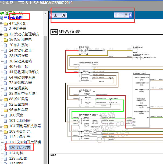
Task: Click the folder icon of 104 雨刮器和洗涤器
Action: [6, 126]
